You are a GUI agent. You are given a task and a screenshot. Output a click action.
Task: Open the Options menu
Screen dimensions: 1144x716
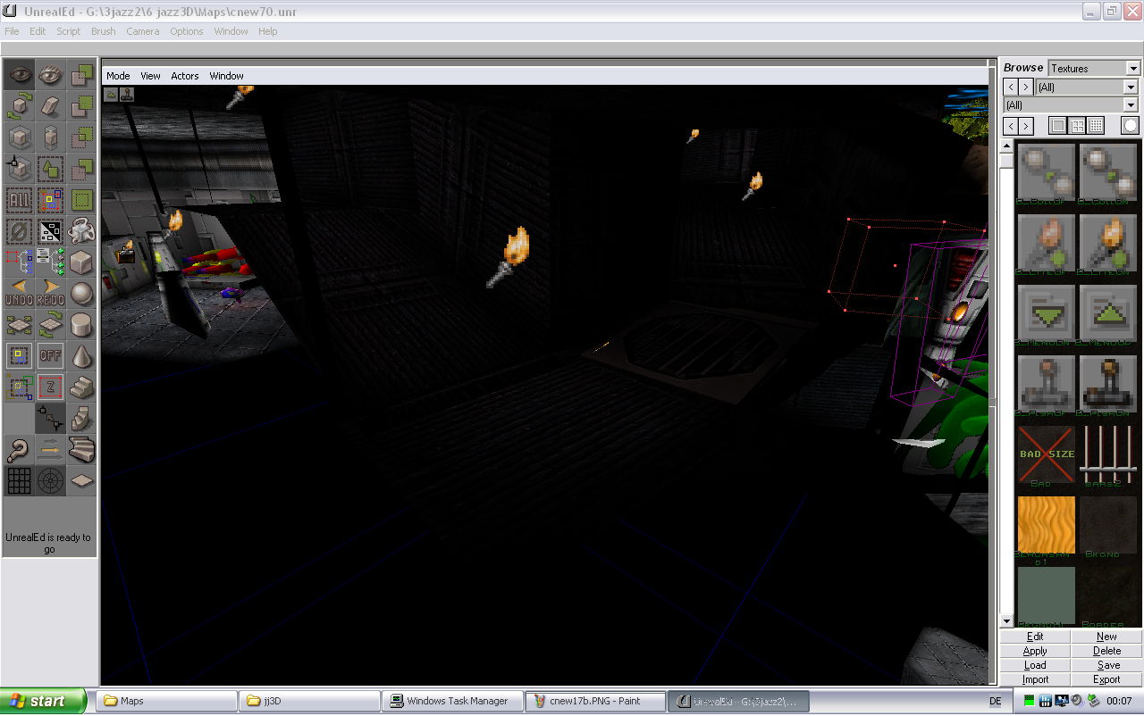[187, 31]
